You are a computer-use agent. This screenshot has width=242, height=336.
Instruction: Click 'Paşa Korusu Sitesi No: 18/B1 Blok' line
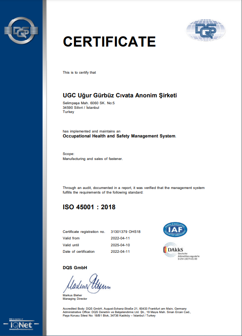[x=109, y=315]
